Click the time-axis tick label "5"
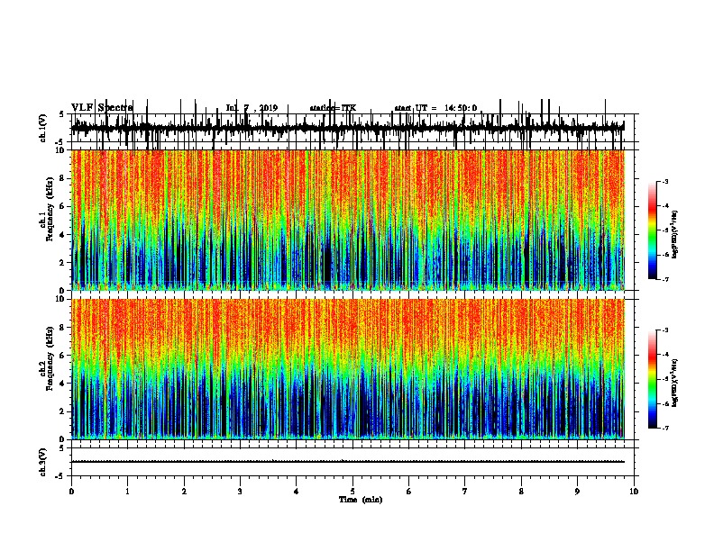 pyautogui.click(x=352, y=492)
